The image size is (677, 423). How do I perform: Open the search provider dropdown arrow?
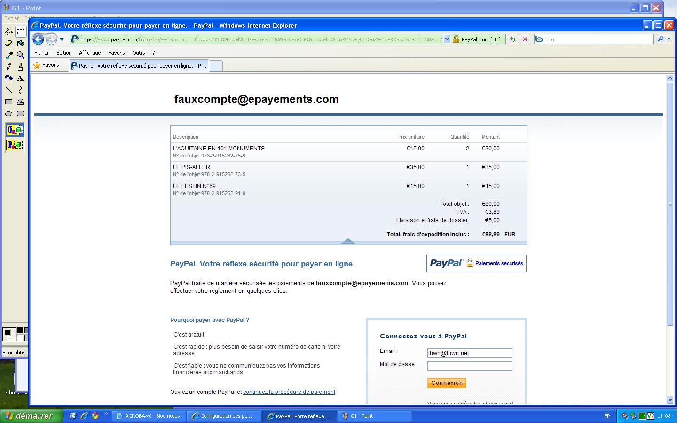tap(669, 39)
